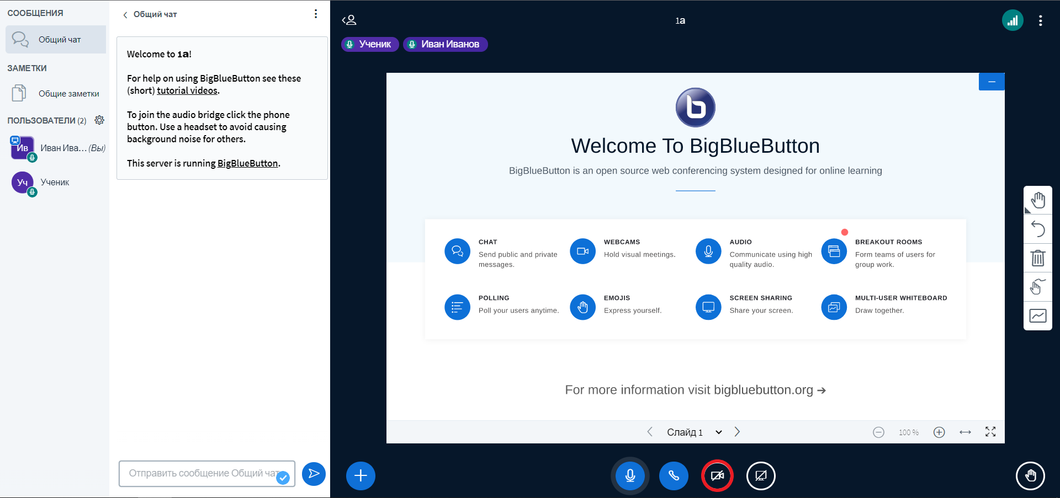Mute the microphone button
This screenshot has height=498, width=1060.
[x=629, y=475]
